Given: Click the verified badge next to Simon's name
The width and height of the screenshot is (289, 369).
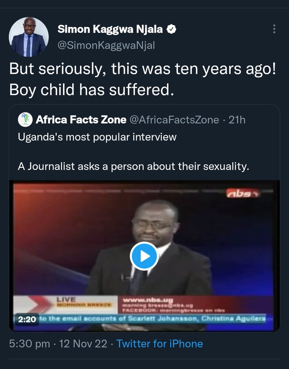Looking at the screenshot, I should tap(171, 29).
